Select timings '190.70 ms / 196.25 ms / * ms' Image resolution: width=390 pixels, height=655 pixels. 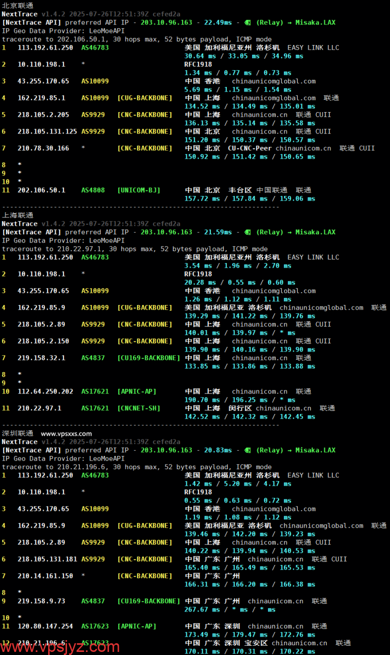tap(240, 400)
